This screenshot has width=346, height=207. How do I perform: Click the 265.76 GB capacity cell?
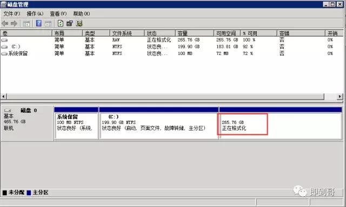click(189, 40)
